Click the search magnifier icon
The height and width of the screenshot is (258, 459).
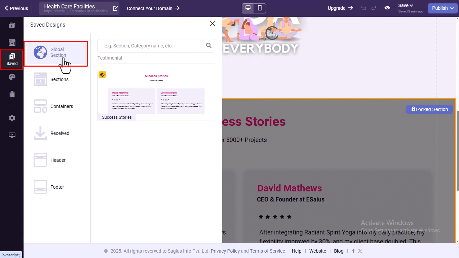click(x=209, y=45)
